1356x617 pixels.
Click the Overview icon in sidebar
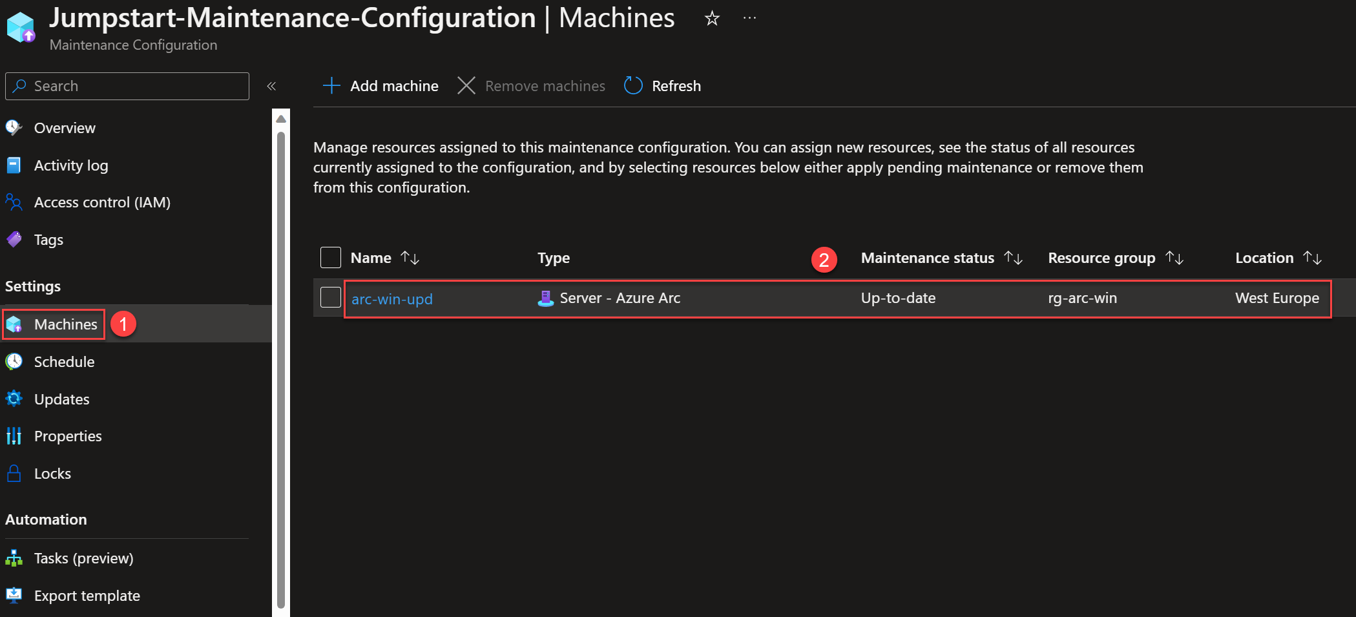14,128
